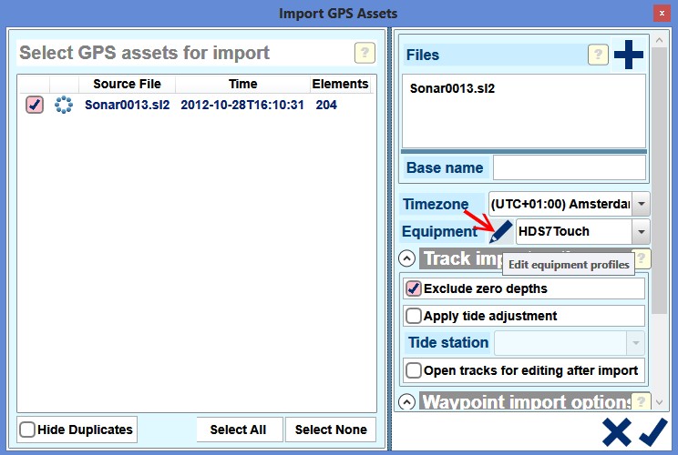Click into the Base name text field
678x455 pixels.
click(x=569, y=167)
